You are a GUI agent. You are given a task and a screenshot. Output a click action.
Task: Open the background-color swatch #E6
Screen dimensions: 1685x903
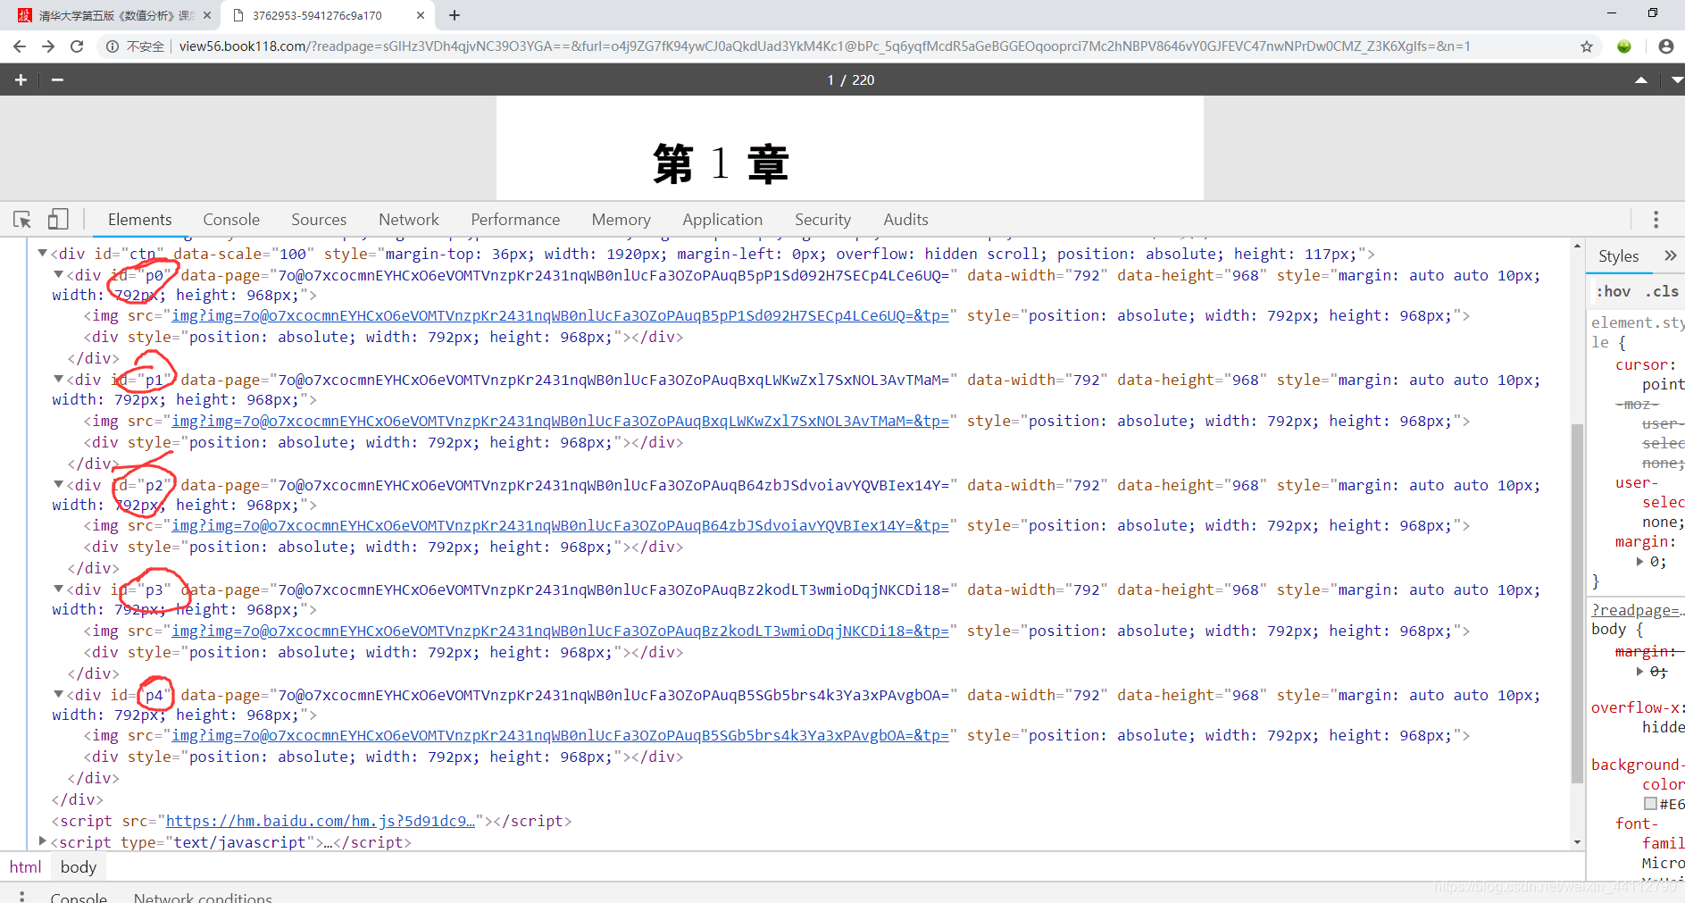pyautogui.click(x=1650, y=804)
